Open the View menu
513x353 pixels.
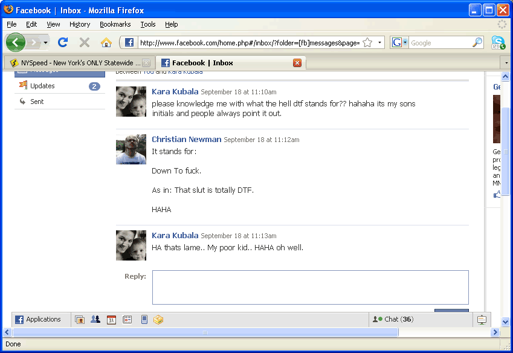(x=53, y=24)
